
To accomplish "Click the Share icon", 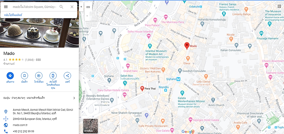I will pos(67,76).
